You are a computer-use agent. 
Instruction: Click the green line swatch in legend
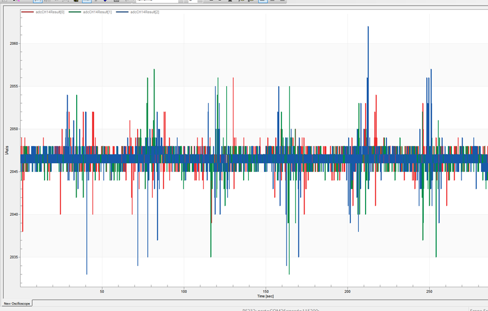[x=75, y=12]
